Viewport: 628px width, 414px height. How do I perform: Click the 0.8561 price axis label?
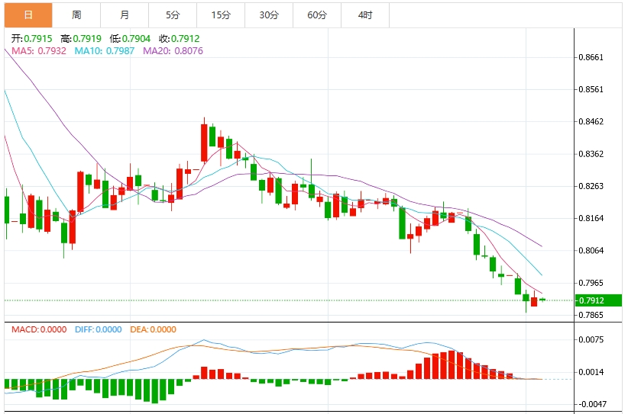591,89
